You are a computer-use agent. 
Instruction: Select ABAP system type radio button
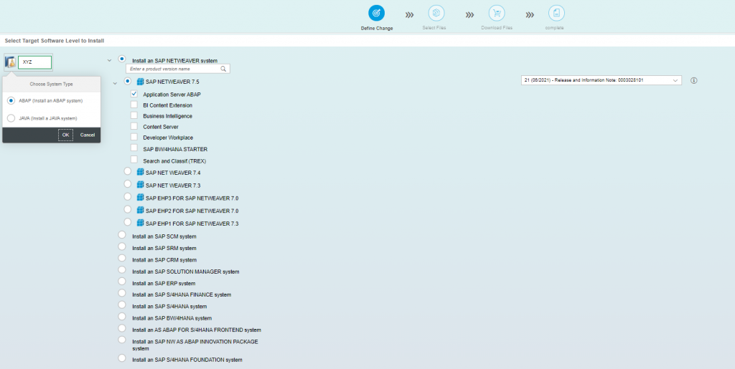11,100
